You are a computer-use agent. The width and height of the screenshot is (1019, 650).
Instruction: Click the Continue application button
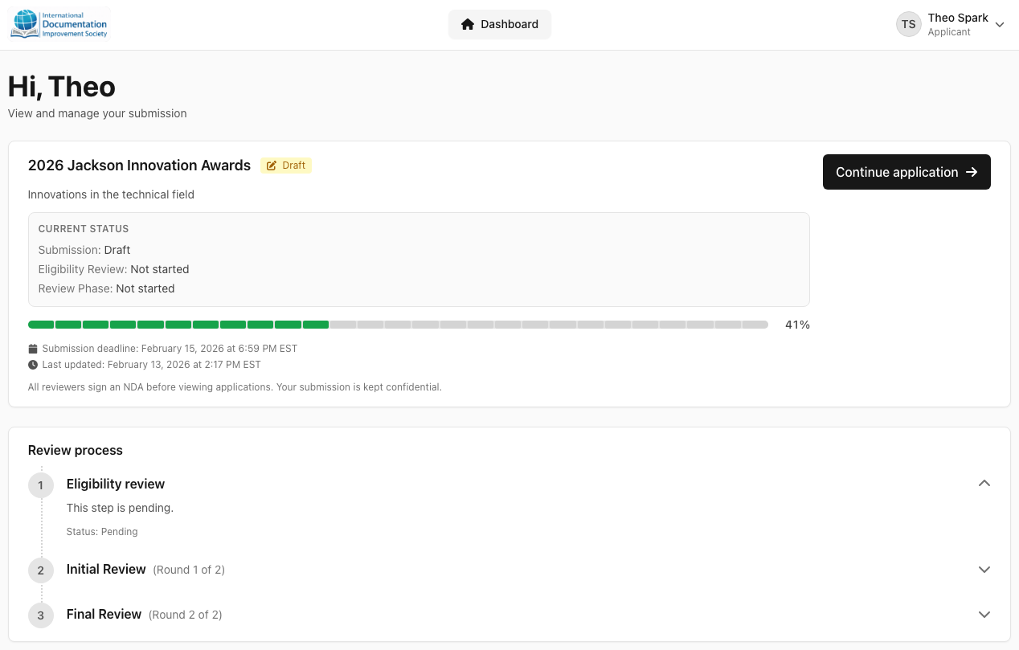[906, 171]
